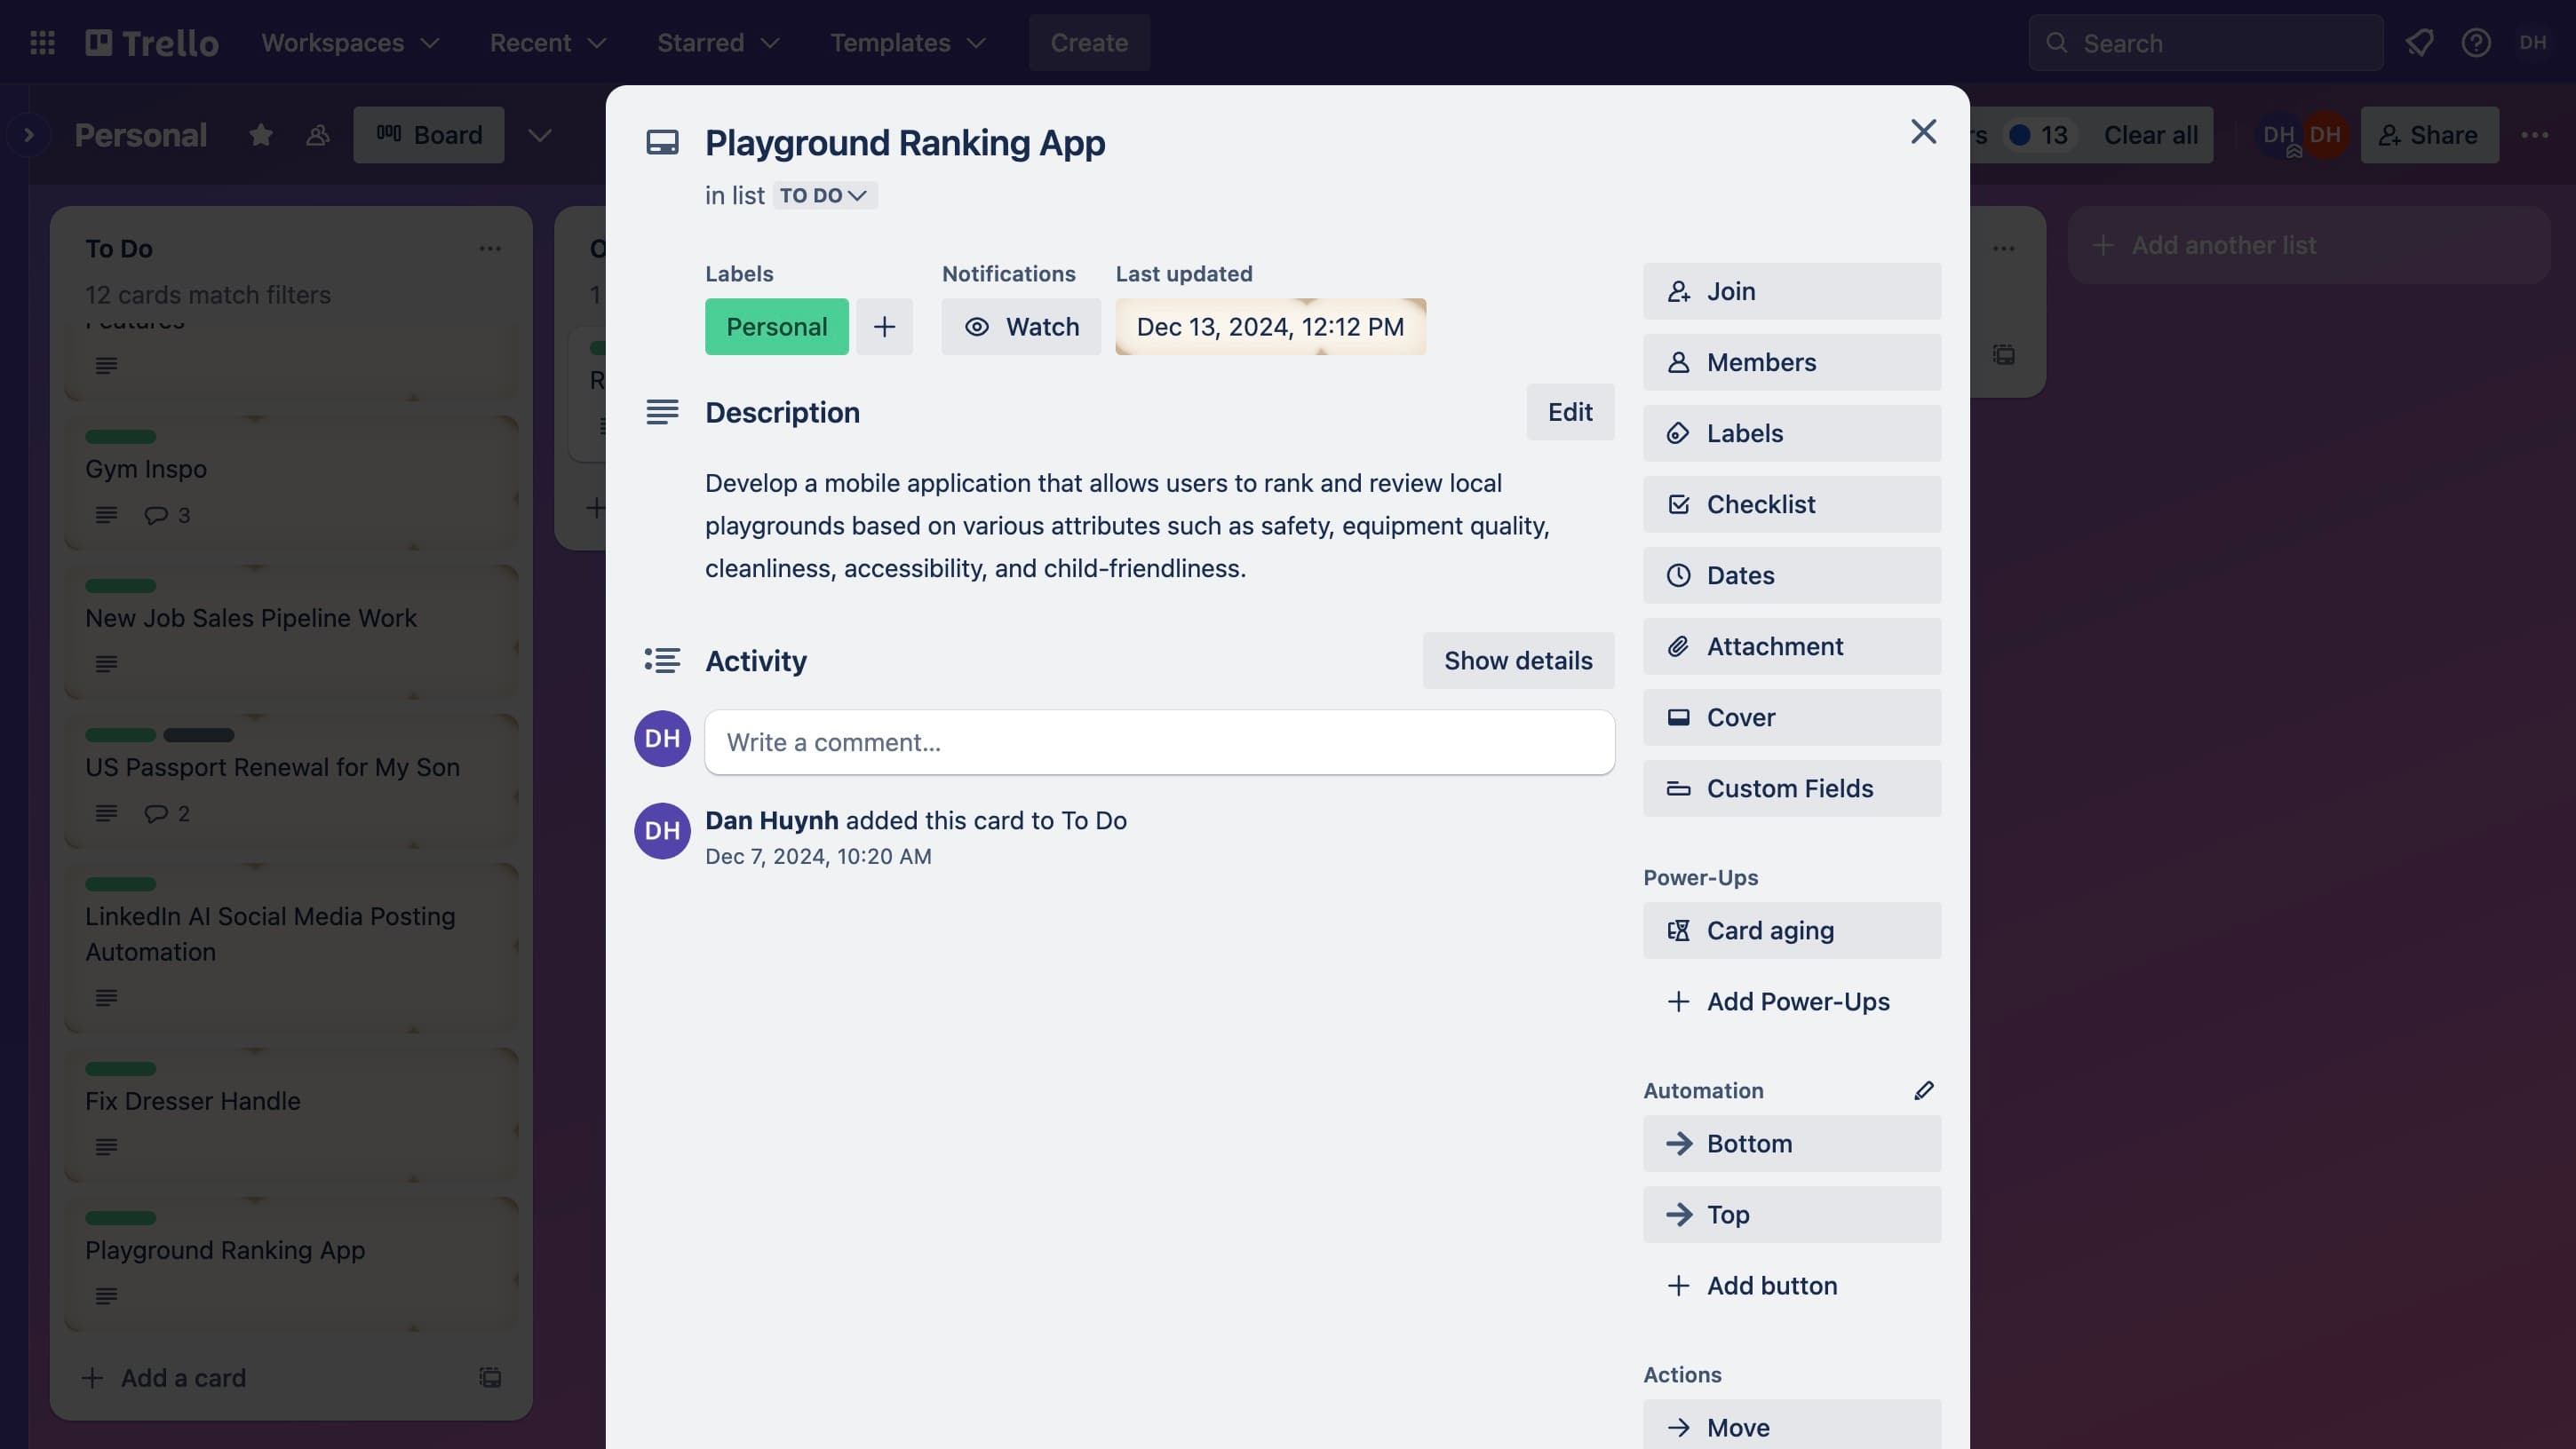Open the Recent dropdown menu
The image size is (2576, 1449).
[548, 43]
